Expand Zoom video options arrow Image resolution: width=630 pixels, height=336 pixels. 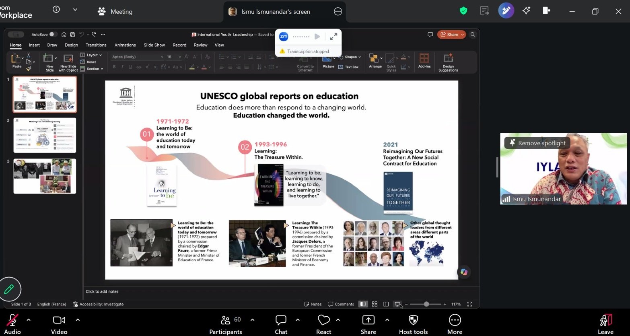(x=78, y=320)
